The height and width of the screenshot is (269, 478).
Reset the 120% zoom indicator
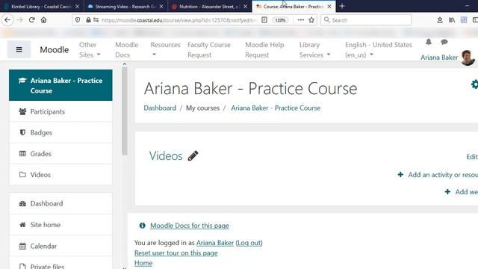click(x=280, y=20)
